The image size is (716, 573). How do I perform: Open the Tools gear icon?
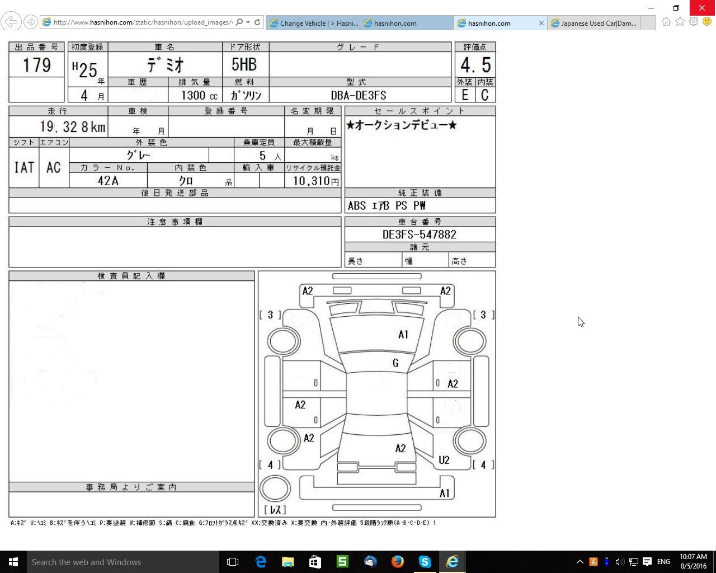pyautogui.click(x=694, y=22)
